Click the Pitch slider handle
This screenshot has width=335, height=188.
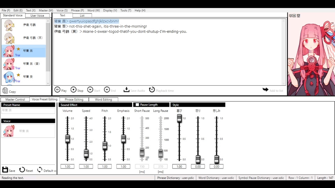(105, 146)
